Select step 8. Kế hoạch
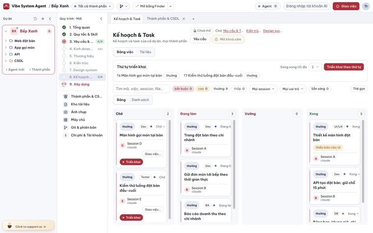Viewport: 373px width, 233px height. click(82, 77)
